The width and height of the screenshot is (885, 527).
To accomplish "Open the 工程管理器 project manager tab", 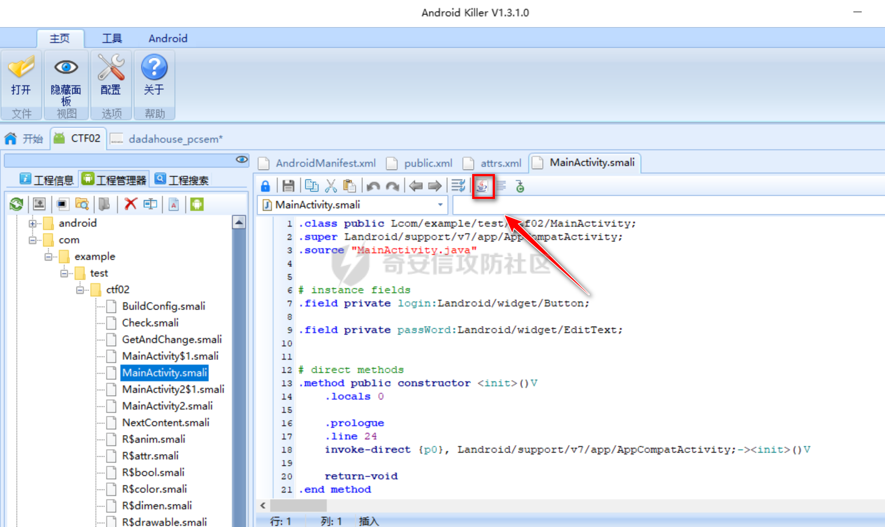I will point(114,179).
